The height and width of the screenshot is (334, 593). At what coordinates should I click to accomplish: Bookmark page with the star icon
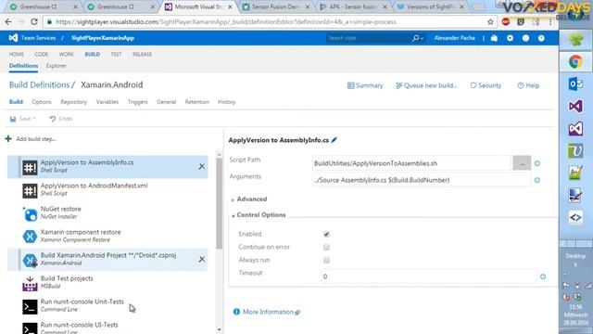click(x=490, y=22)
